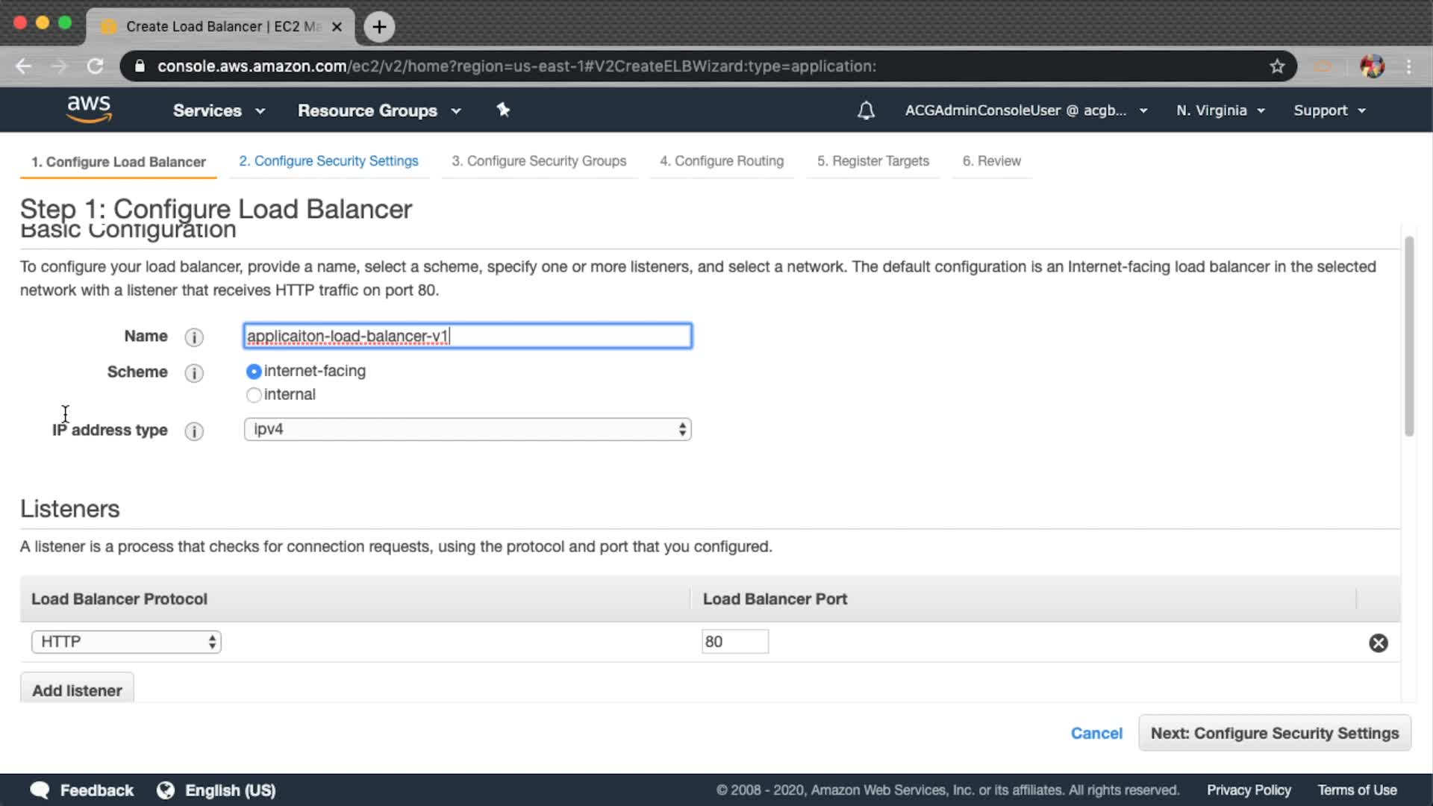Reload the page in browser
This screenshot has height=806, width=1433.
95,66
